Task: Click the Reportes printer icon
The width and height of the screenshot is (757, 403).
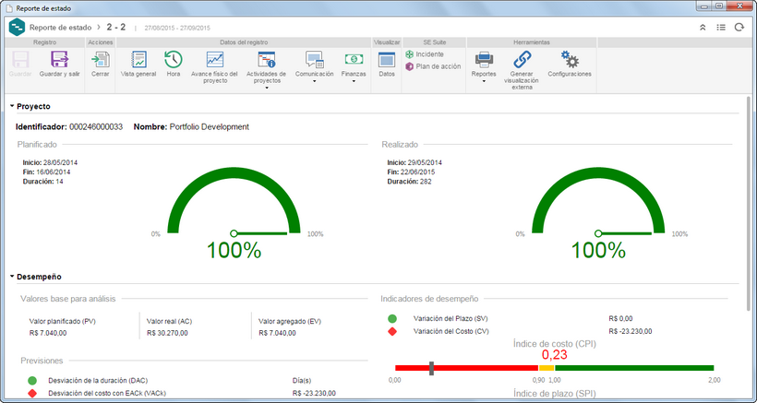Action: click(x=484, y=60)
